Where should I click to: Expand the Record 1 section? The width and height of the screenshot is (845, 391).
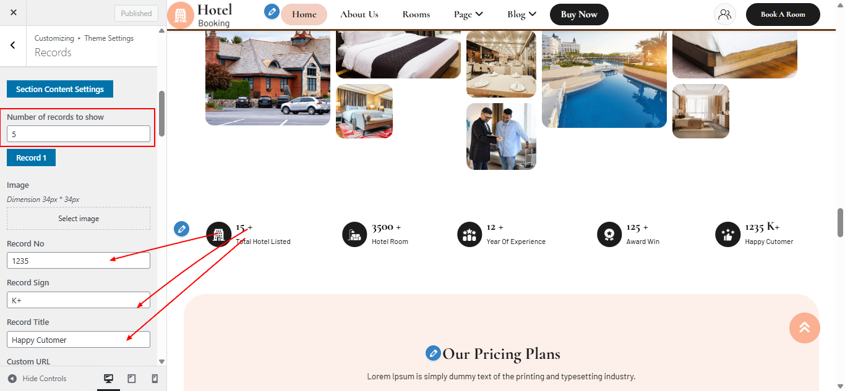31,158
